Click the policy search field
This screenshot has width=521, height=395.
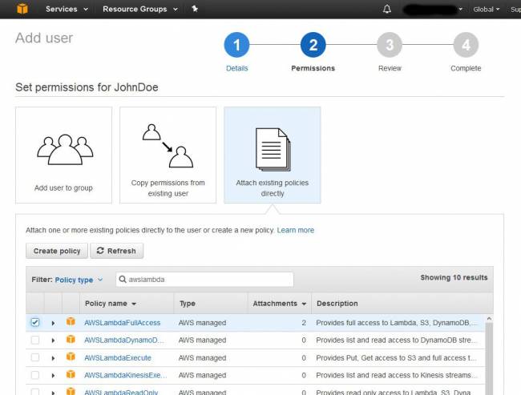coord(204,280)
